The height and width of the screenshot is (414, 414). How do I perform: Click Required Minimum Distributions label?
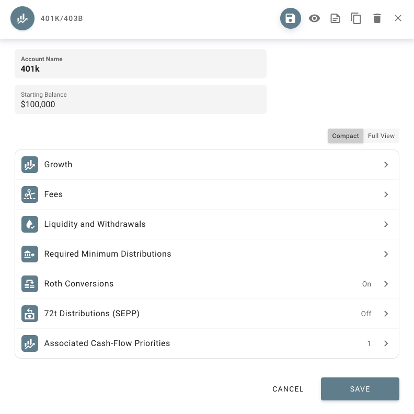pyautogui.click(x=108, y=254)
